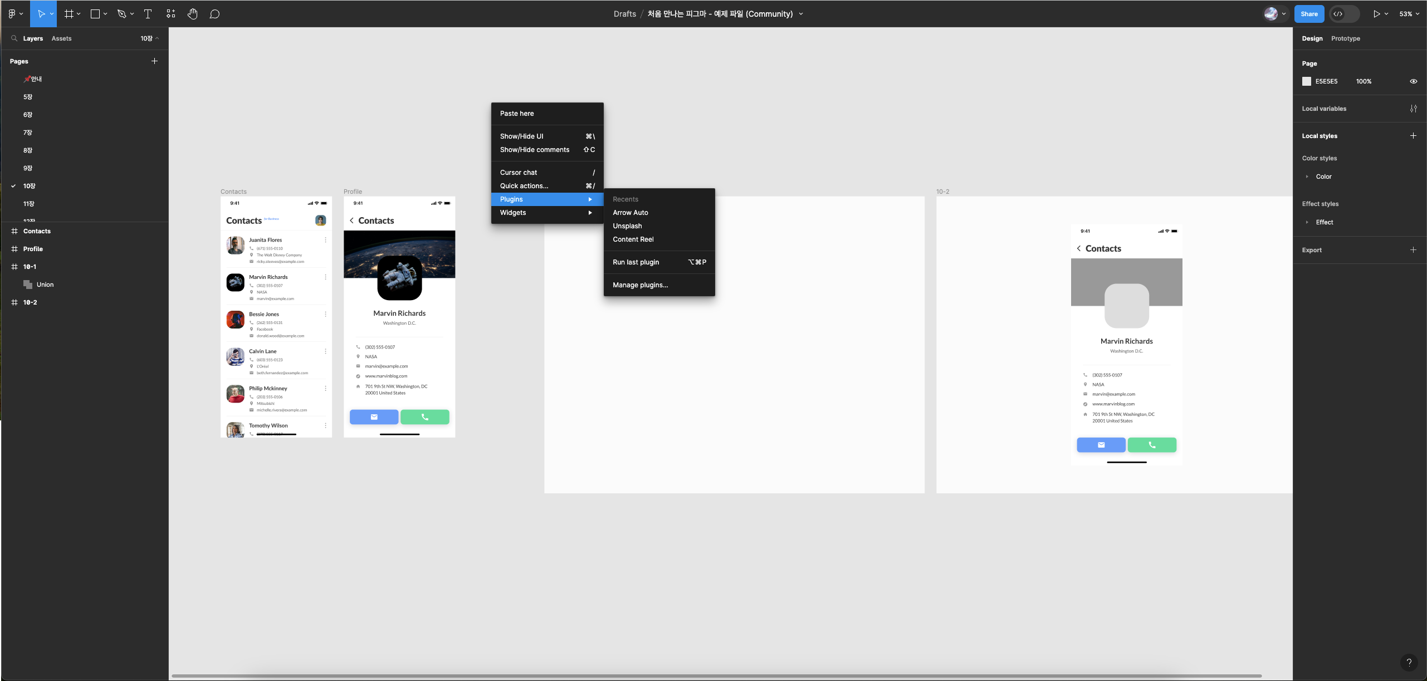Viewport: 1427px width, 681px height.
Task: Open the Local variables settings icon
Action: click(x=1413, y=109)
